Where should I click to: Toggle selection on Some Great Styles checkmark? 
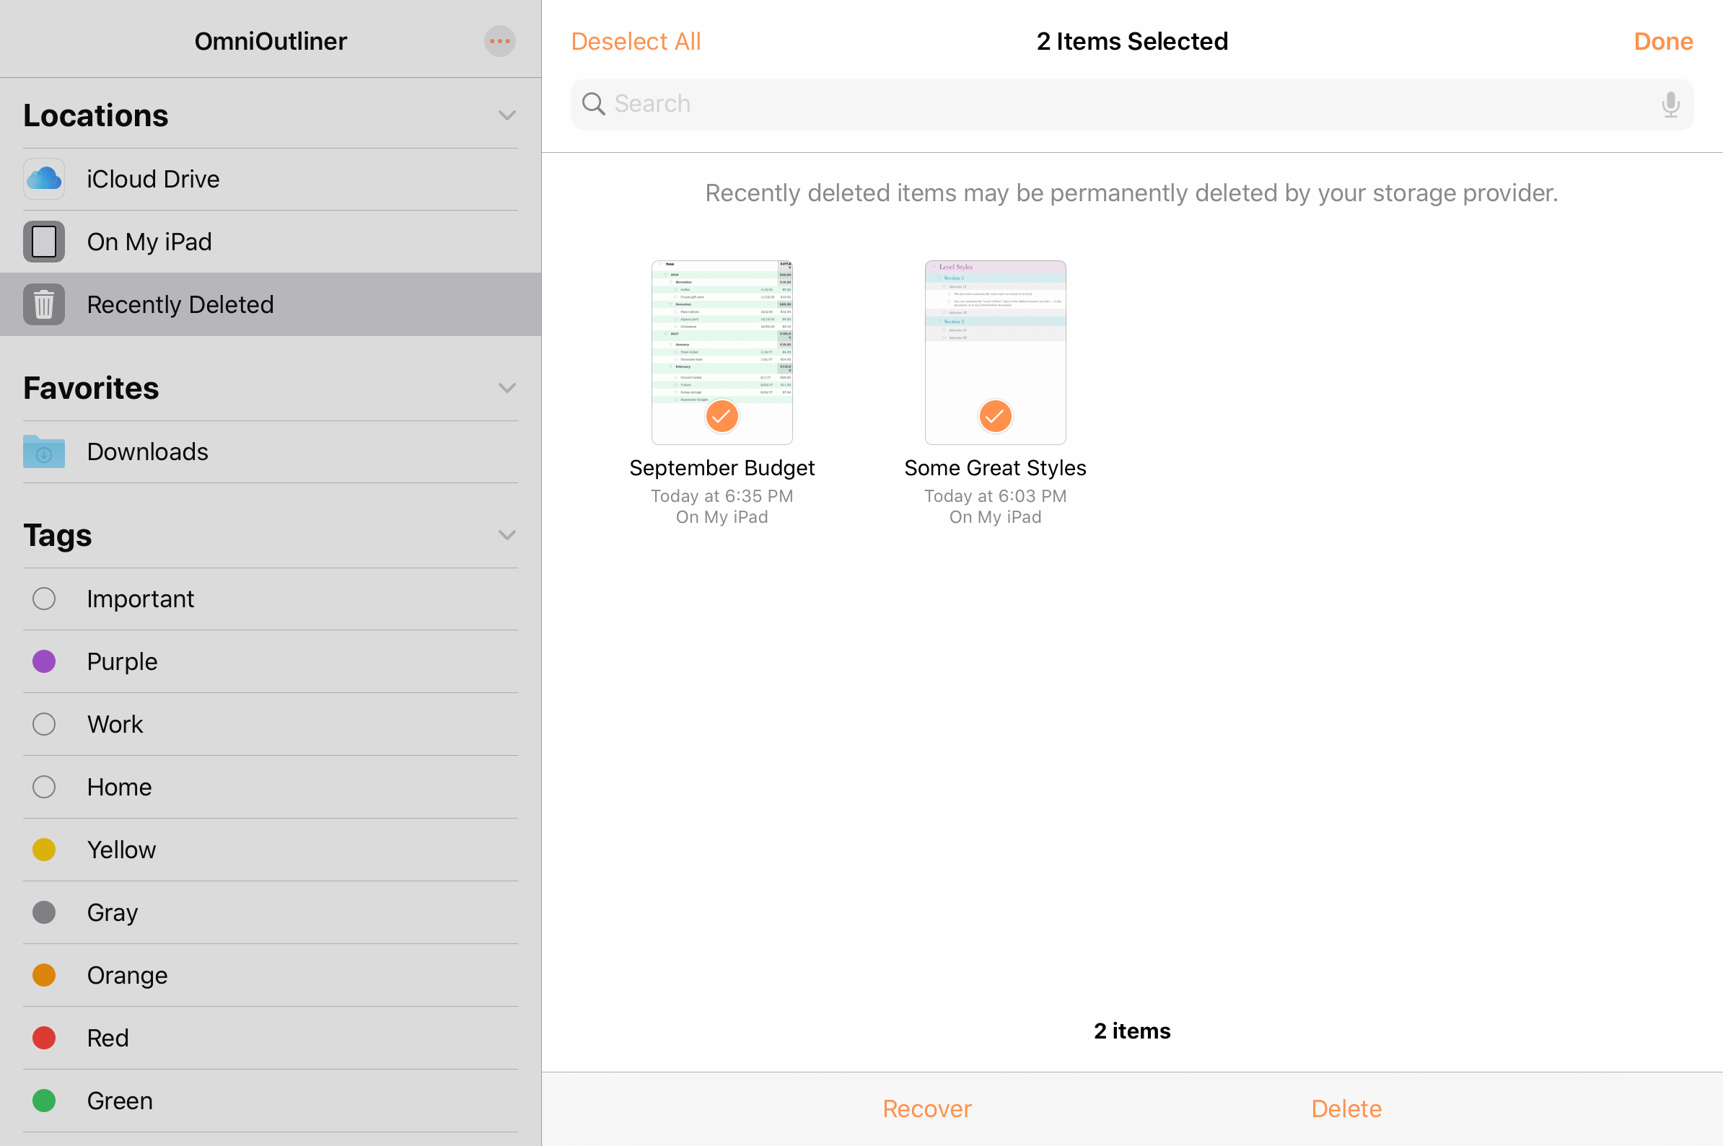(x=995, y=415)
